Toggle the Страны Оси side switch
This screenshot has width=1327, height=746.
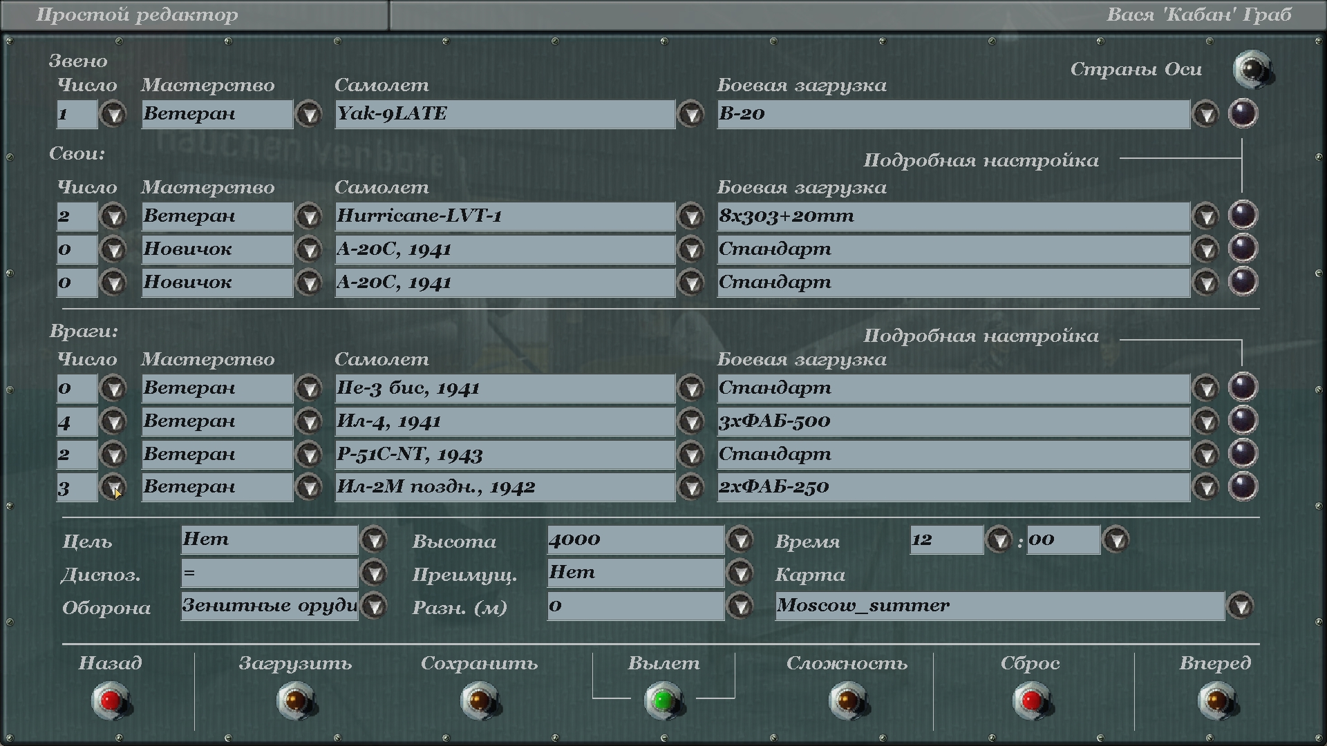tap(1252, 69)
